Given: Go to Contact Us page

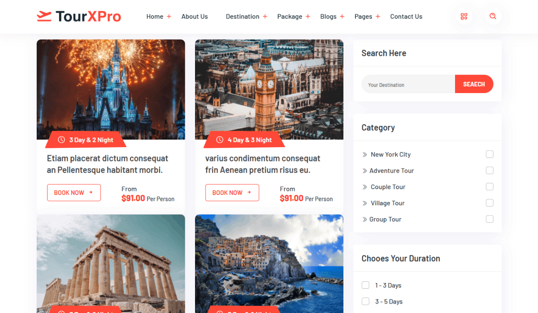Looking at the screenshot, I should point(406,17).
